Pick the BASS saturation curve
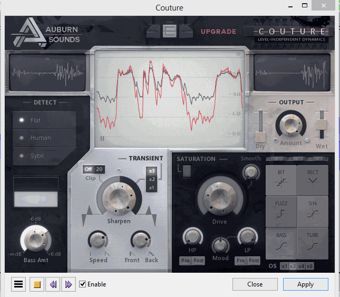The height and width of the screenshot is (297, 340). coord(281,243)
